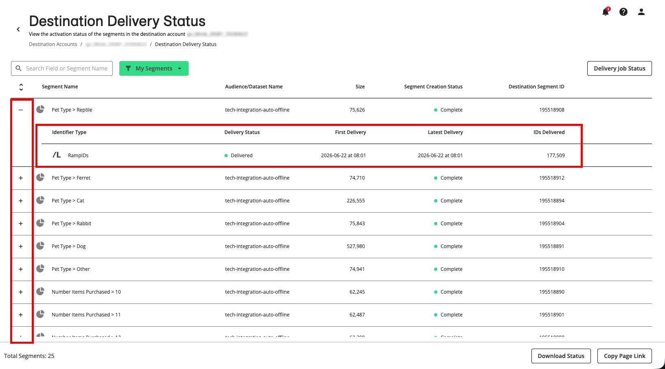Click the segment pie icon for Dog

coord(40,246)
